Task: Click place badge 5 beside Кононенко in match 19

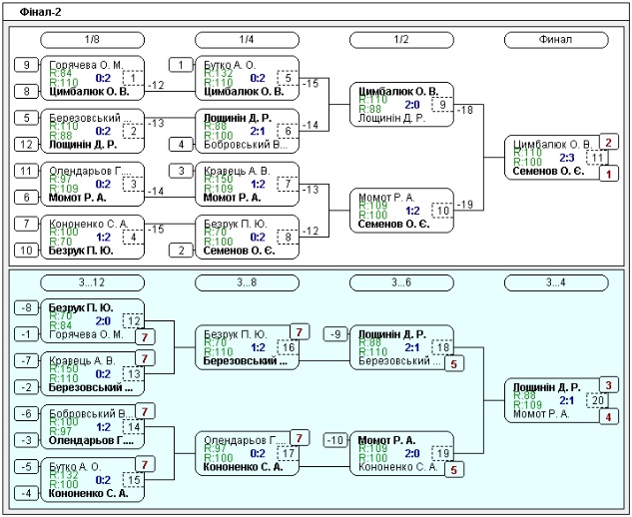Action: 454,470
